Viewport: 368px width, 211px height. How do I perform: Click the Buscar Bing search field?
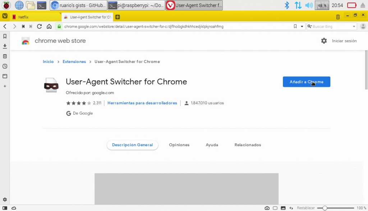[x=332, y=27]
